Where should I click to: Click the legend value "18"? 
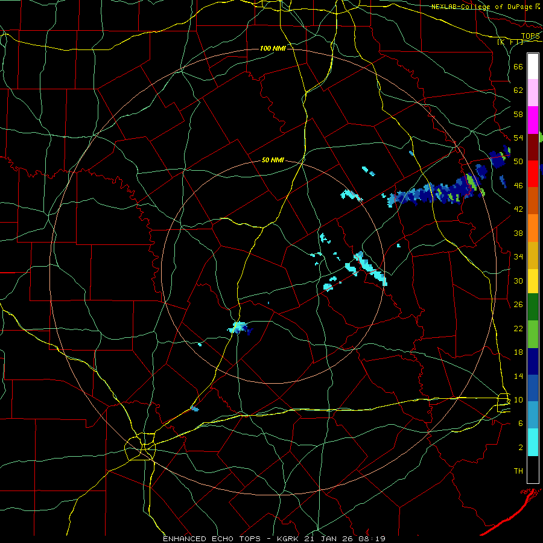(x=518, y=352)
